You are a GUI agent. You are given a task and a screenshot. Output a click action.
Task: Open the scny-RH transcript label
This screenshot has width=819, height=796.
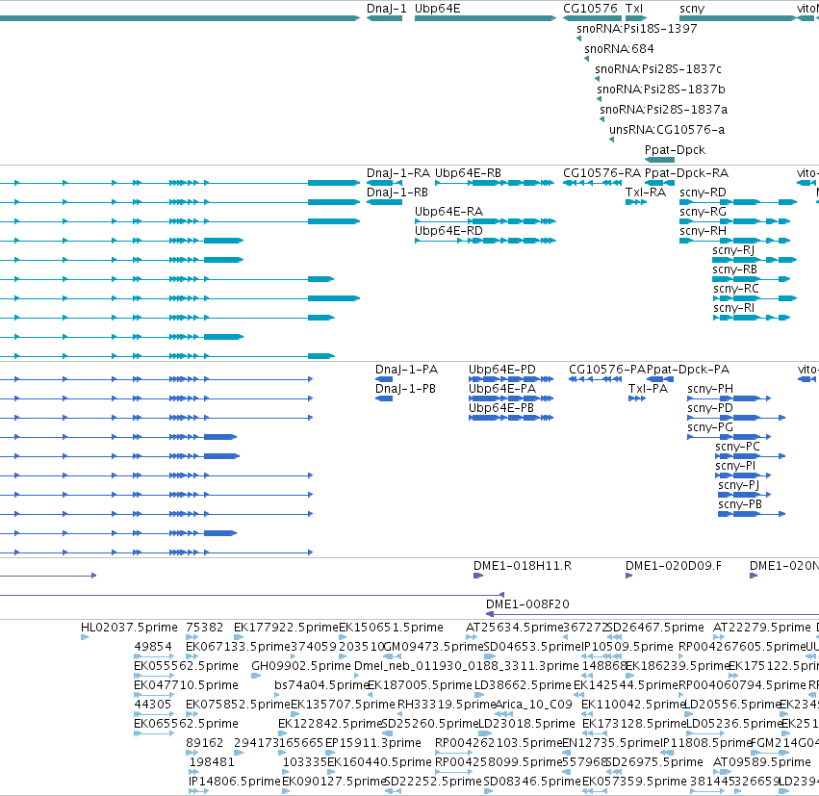[703, 231]
